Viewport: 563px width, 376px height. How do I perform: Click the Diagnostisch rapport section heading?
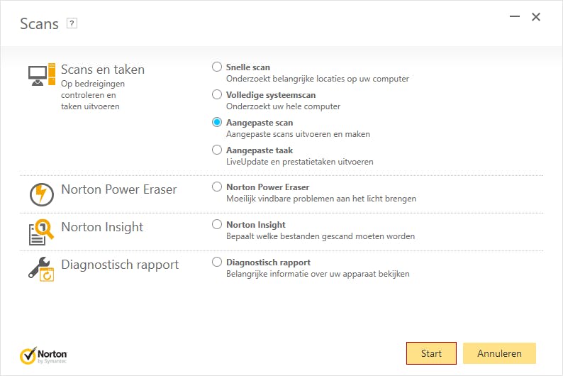click(120, 265)
